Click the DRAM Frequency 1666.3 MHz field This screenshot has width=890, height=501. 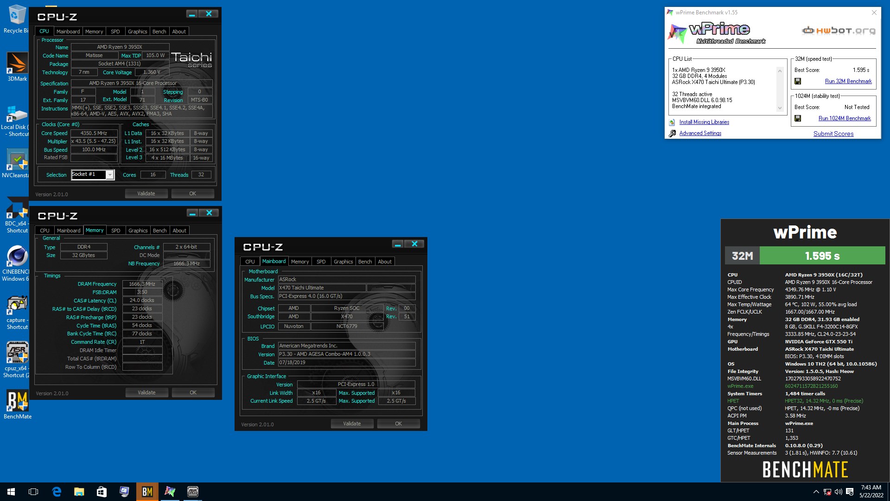tap(142, 284)
